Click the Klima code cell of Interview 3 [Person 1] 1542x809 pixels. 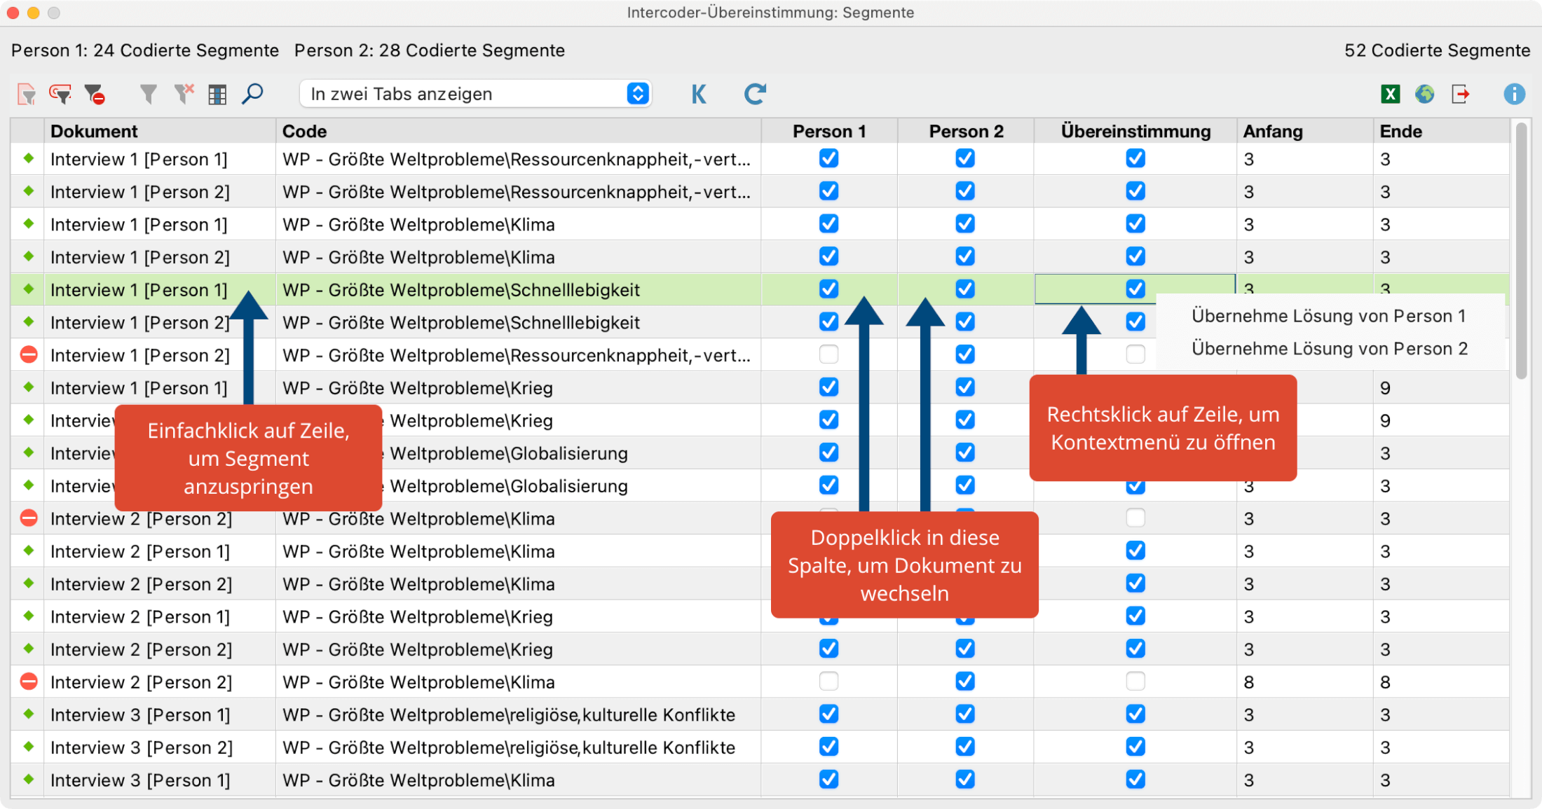(519, 780)
